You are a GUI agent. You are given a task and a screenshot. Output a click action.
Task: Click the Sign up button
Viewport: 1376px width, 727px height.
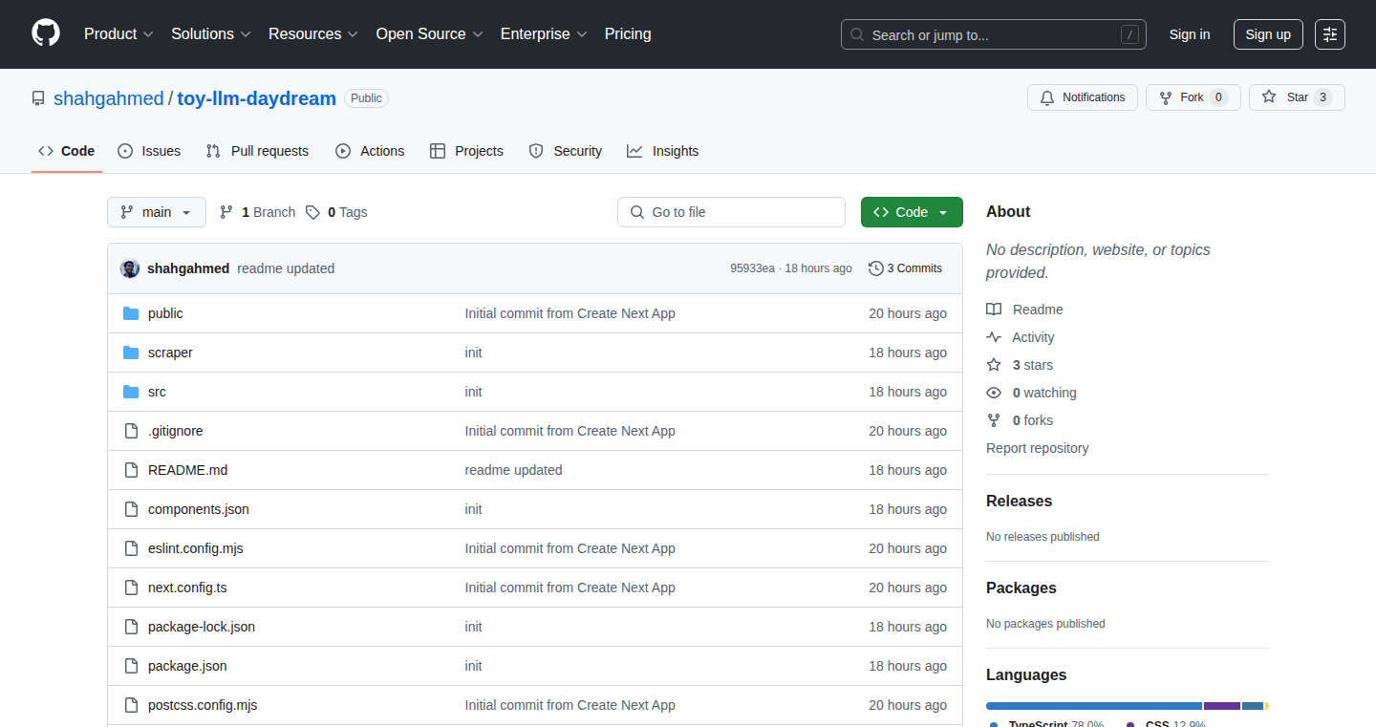[x=1268, y=34]
